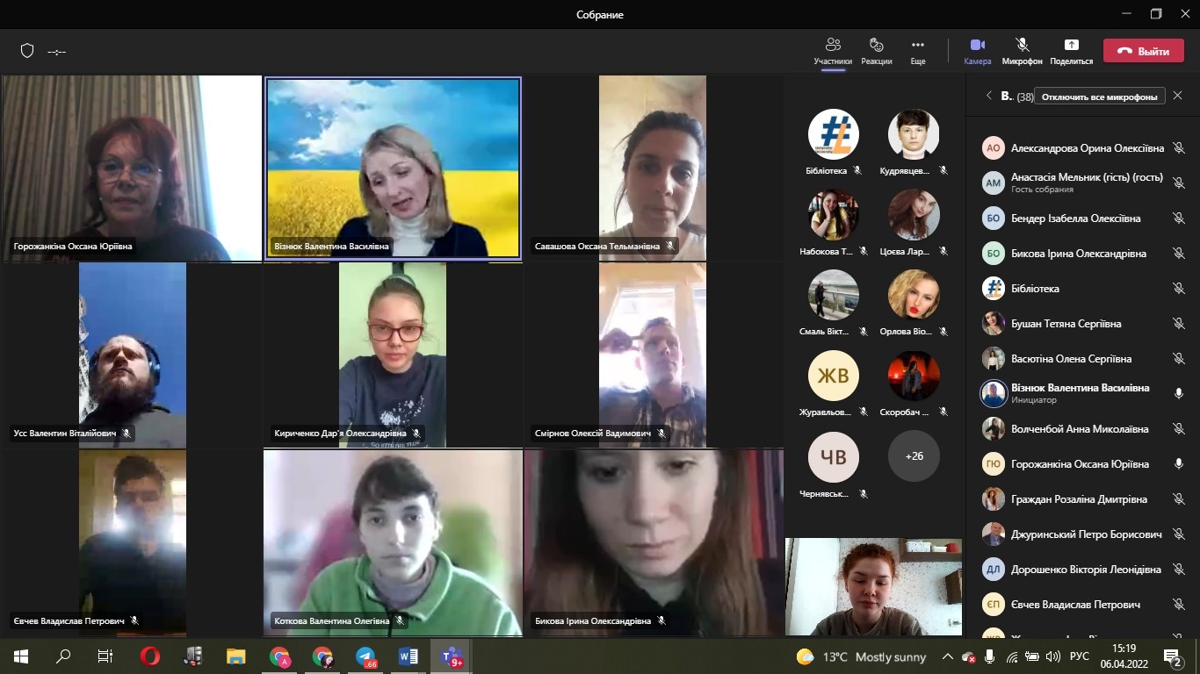Image resolution: width=1200 pixels, height=674 pixels.
Task: Open the Windows Start menu
Action: point(21,656)
